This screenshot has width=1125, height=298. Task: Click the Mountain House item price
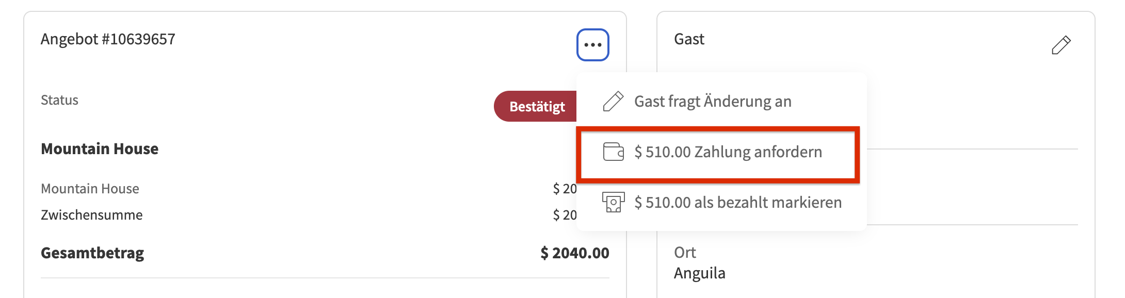[565, 189]
